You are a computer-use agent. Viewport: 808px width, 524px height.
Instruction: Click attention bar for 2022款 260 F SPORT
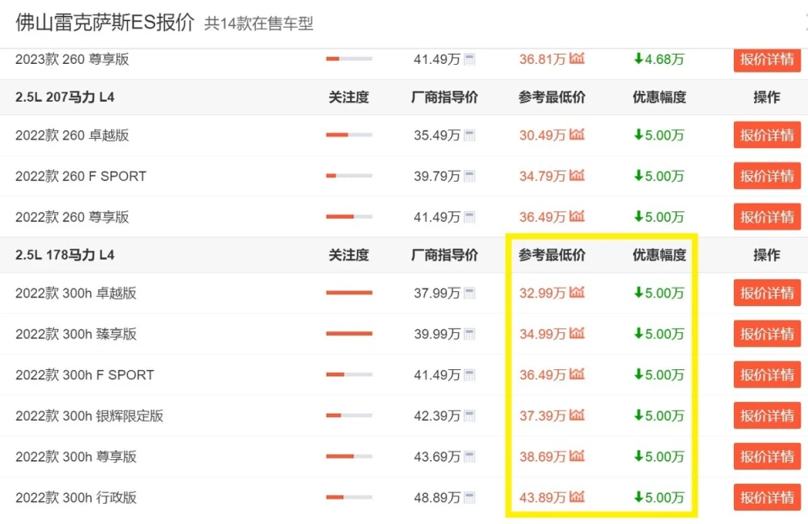348,176
